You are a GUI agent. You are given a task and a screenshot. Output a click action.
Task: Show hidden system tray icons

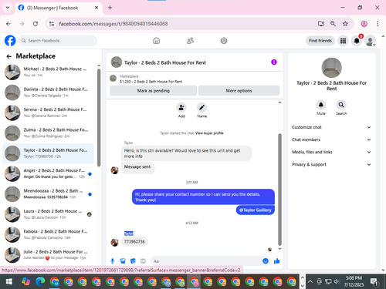pyautogui.click(x=310, y=282)
